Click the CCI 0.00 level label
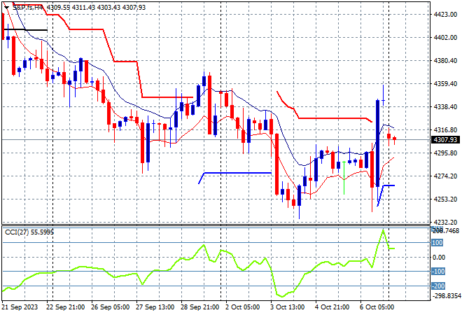Image resolution: width=462 pixels, height=315 pixels. (437, 257)
